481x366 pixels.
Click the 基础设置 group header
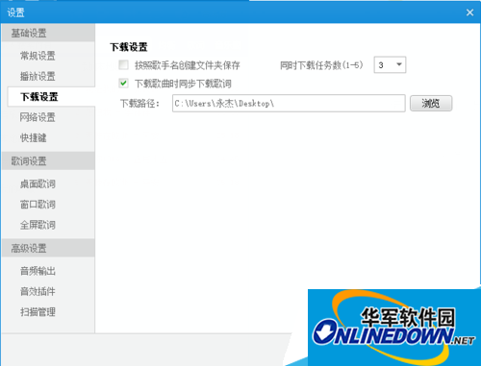coord(48,33)
